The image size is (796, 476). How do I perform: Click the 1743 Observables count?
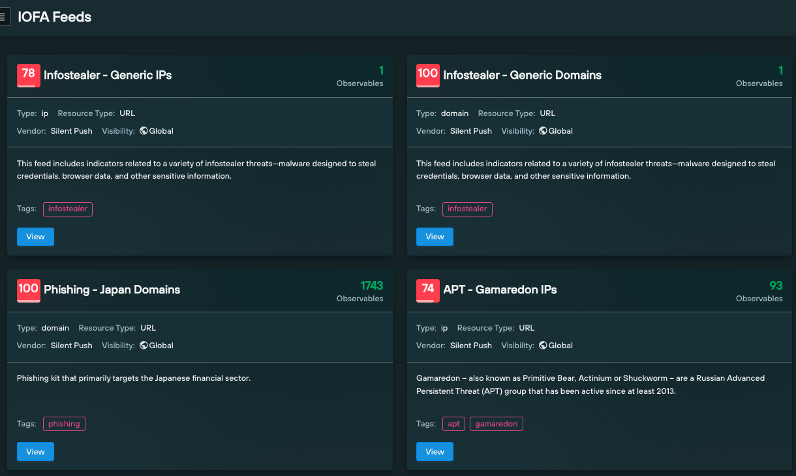pyautogui.click(x=371, y=286)
